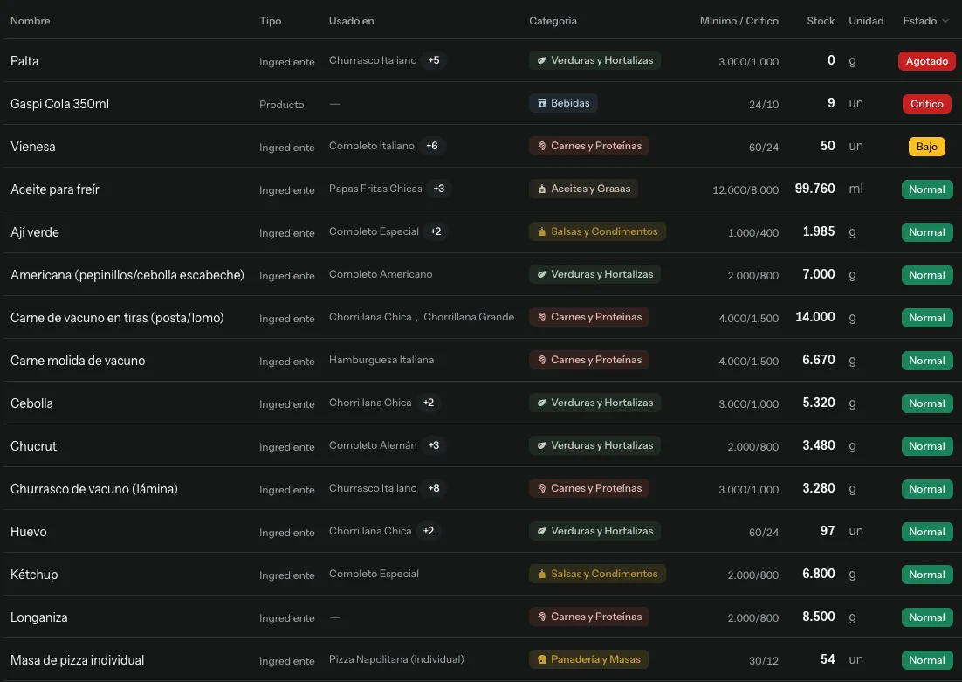
Task: Expand the +2 badge in the Huevo row
Action: point(429,531)
